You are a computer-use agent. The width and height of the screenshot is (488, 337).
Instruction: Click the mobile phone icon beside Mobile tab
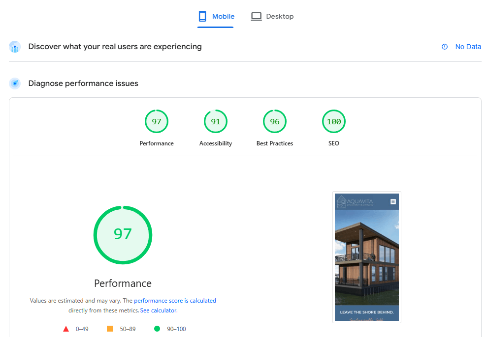click(x=202, y=16)
